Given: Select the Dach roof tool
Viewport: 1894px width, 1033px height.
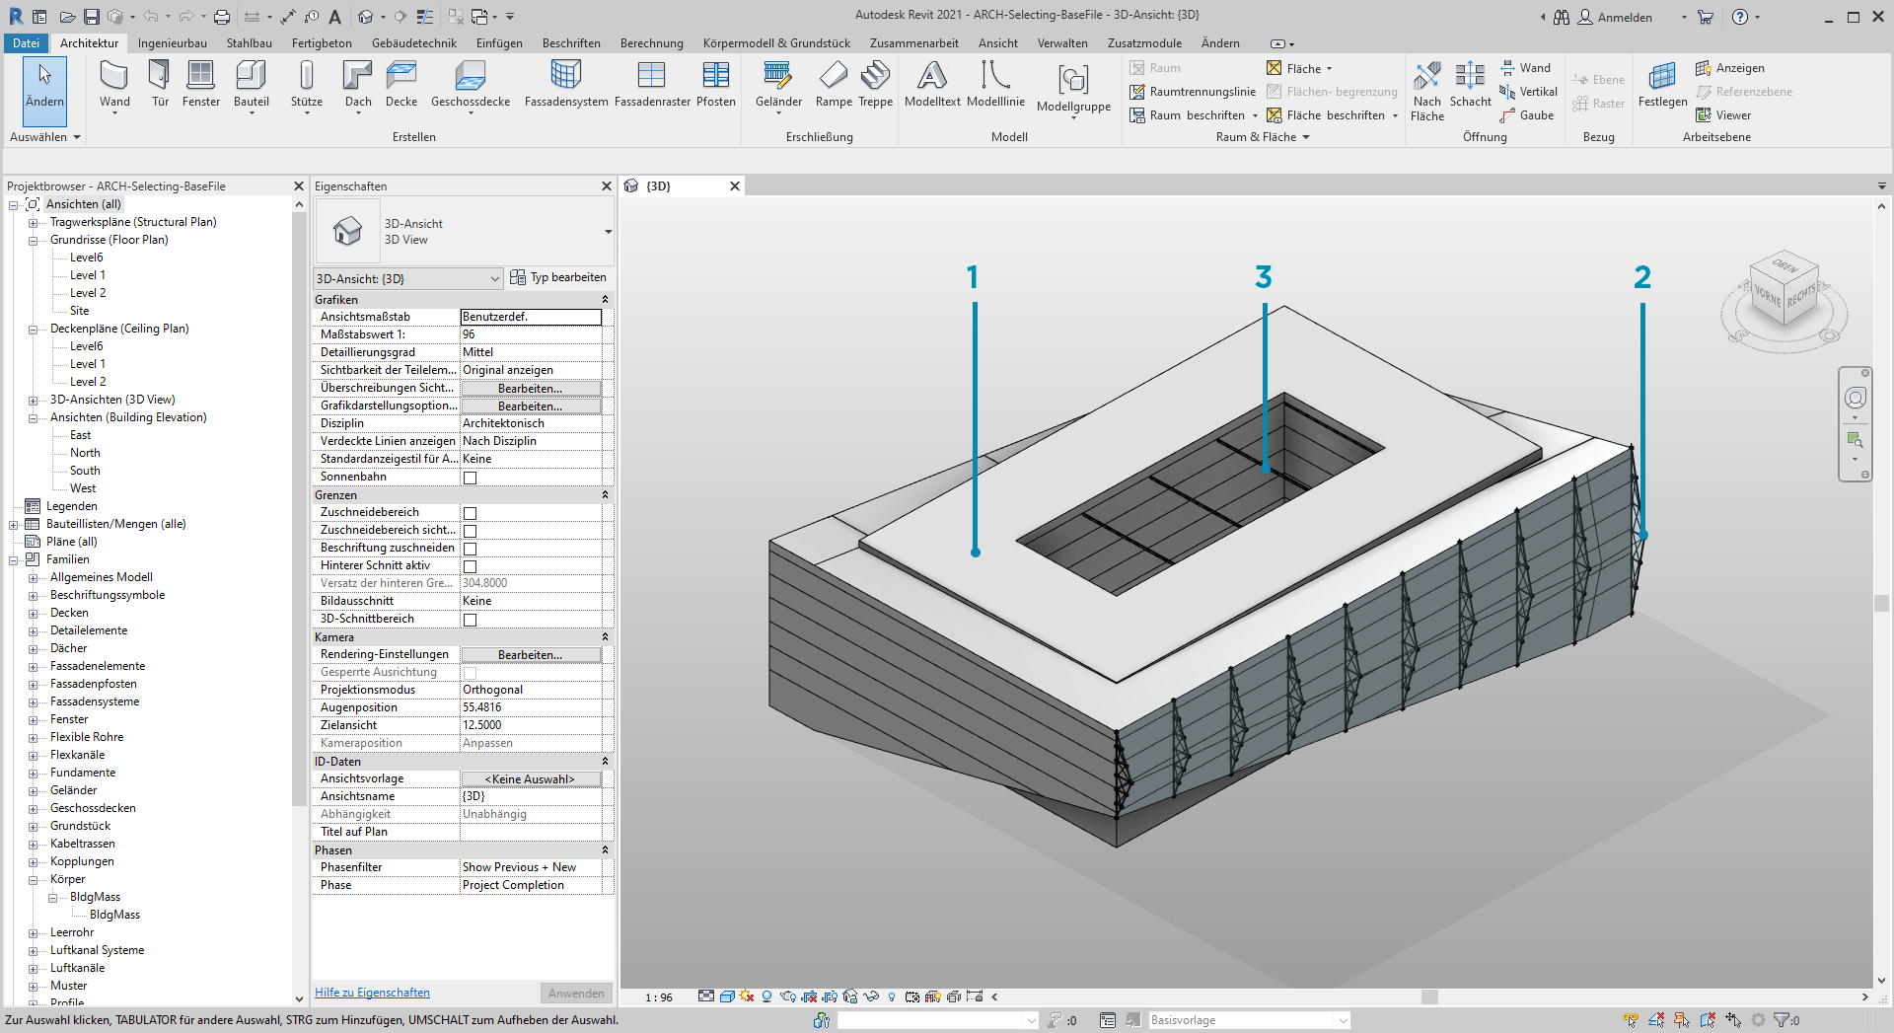Looking at the screenshot, I should pos(358,86).
